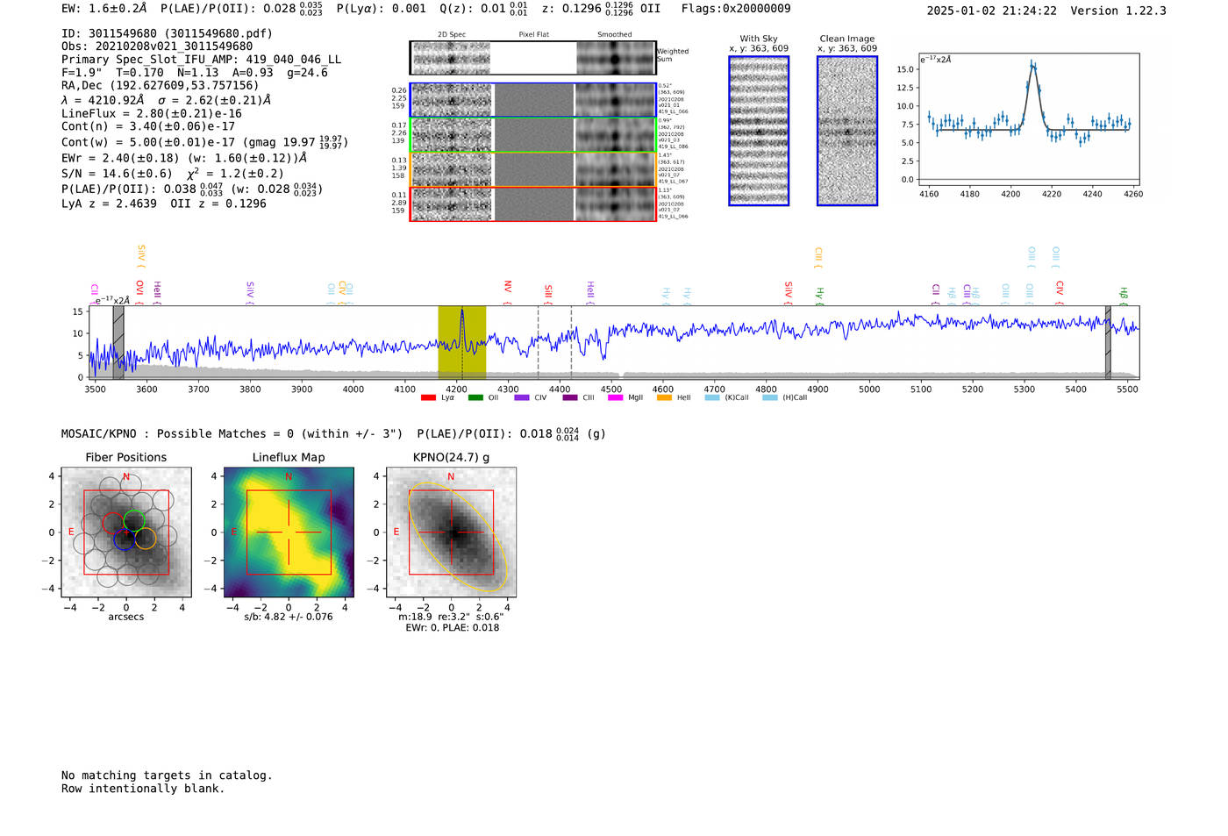Click the orange CIII line marker
The width and height of the screenshot is (1228, 836).
(x=818, y=257)
